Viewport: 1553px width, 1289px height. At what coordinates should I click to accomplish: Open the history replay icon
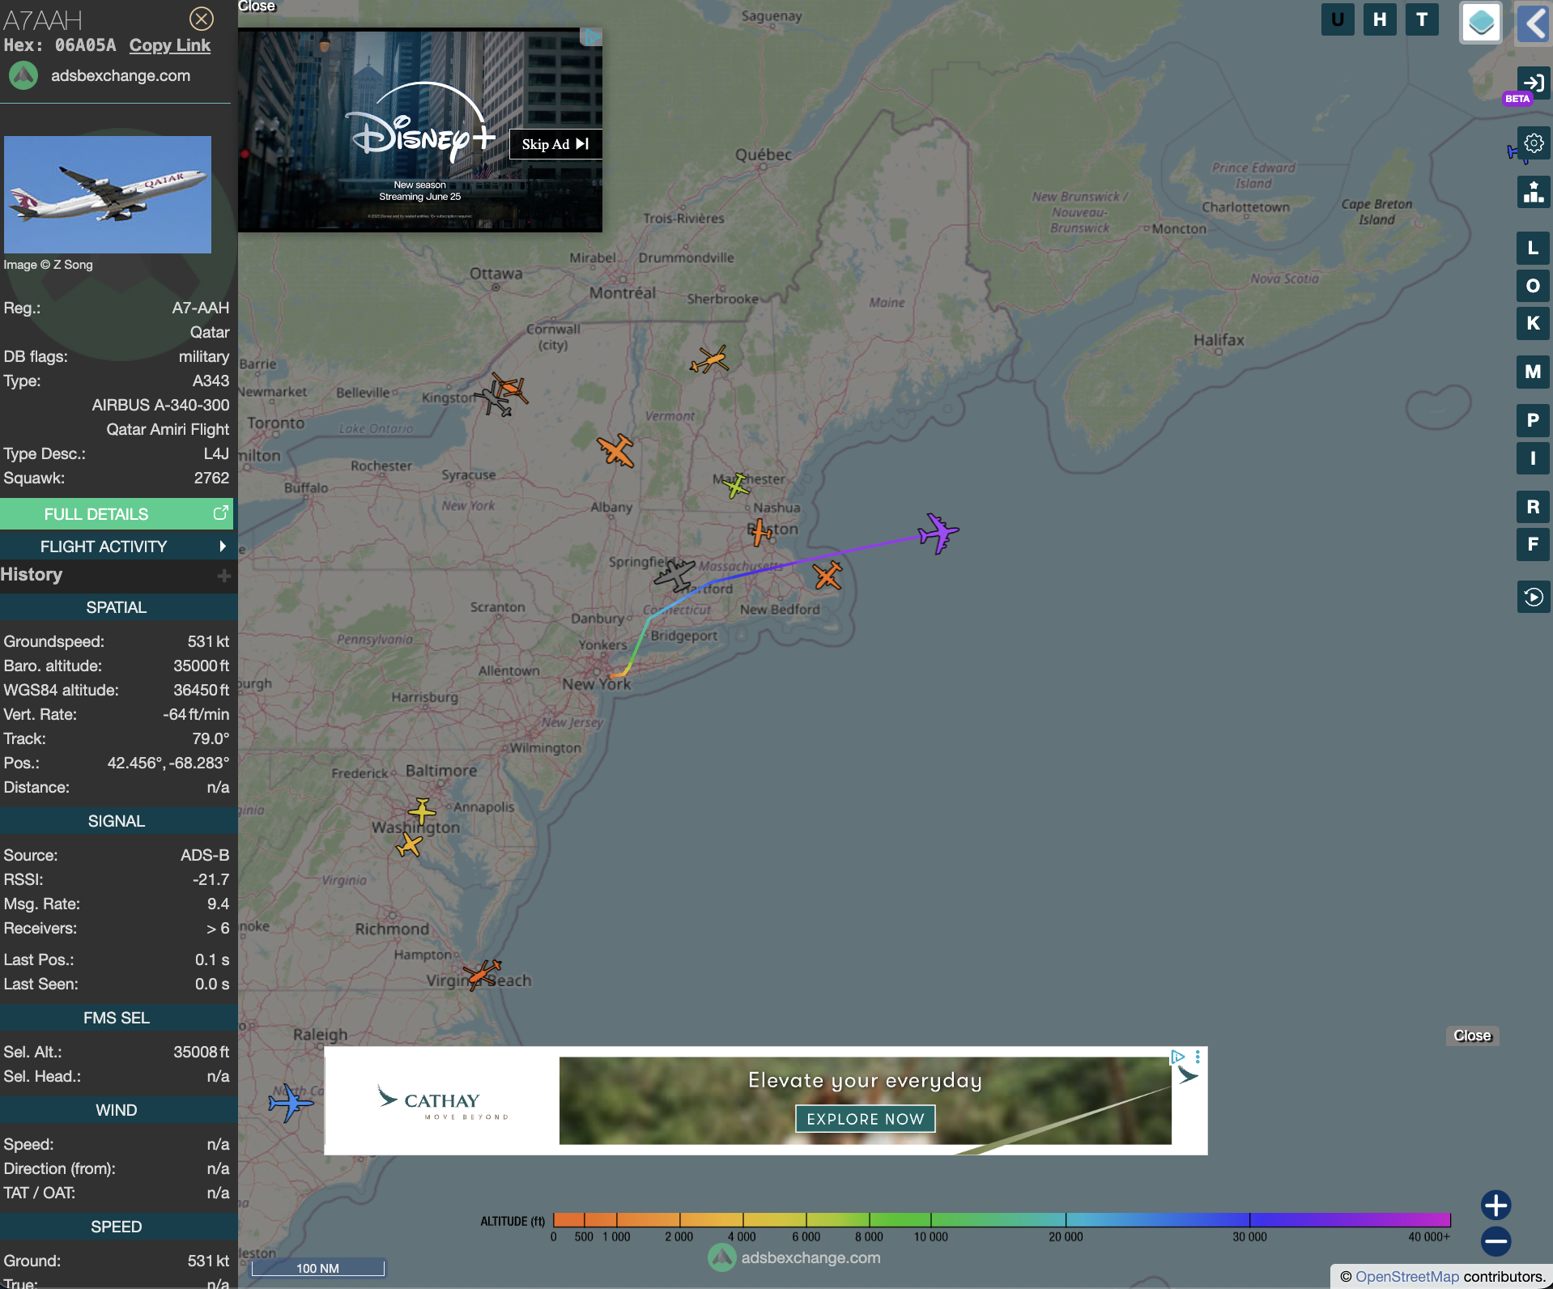point(1534,598)
